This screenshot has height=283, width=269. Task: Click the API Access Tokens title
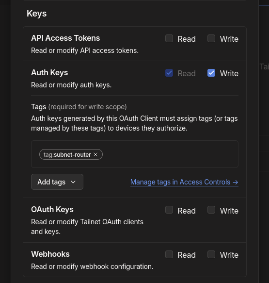(65, 38)
